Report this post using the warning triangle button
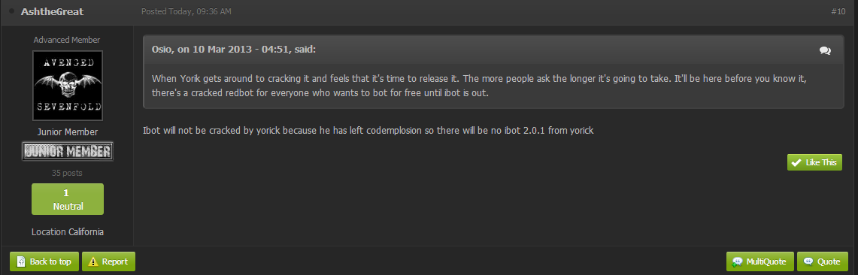The height and width of the screenshot is (275, 858). click(108, 261)
